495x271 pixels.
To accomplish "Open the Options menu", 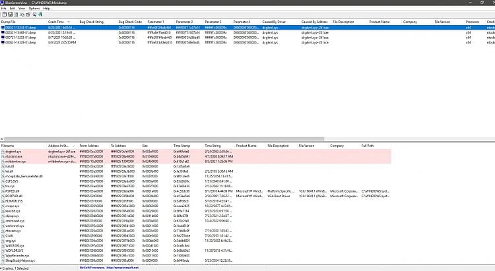I will coord(34,8).
